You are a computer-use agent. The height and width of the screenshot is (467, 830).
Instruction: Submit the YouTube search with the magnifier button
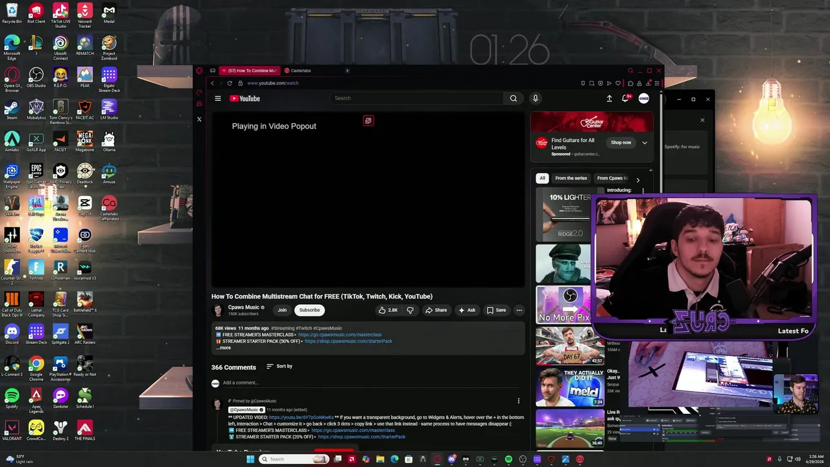point(513,98)
